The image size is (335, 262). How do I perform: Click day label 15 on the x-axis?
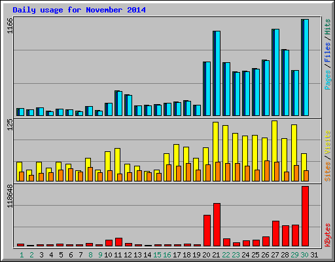click(157, 255)
